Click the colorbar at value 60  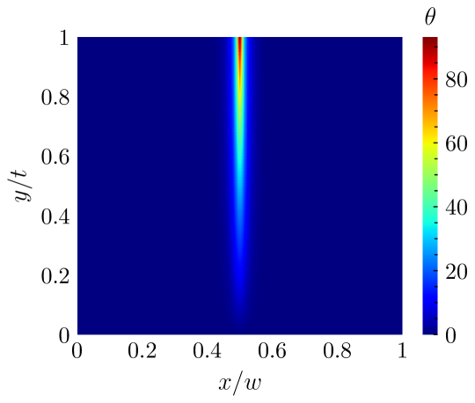[430, 143]
